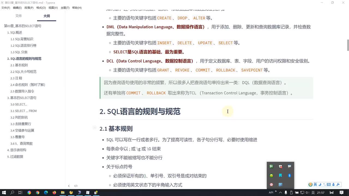Jump to 3. 基本的SELECT语句 in outline

[x=22, y=98]
